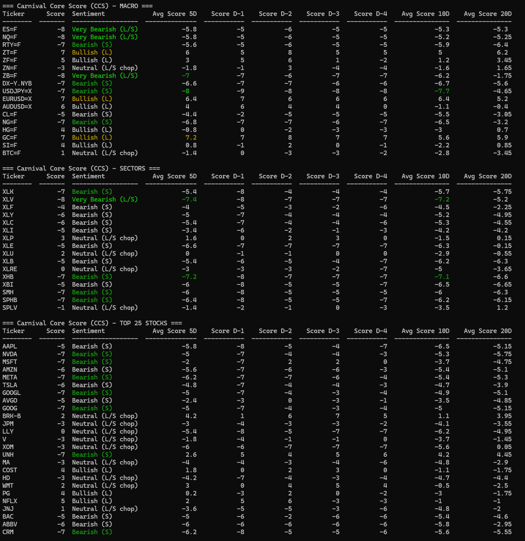The width and height of the screenshot is (525, 541).
Task: Click the 4.45 Avg Score 20D for UNH
Action: point(504,454)
